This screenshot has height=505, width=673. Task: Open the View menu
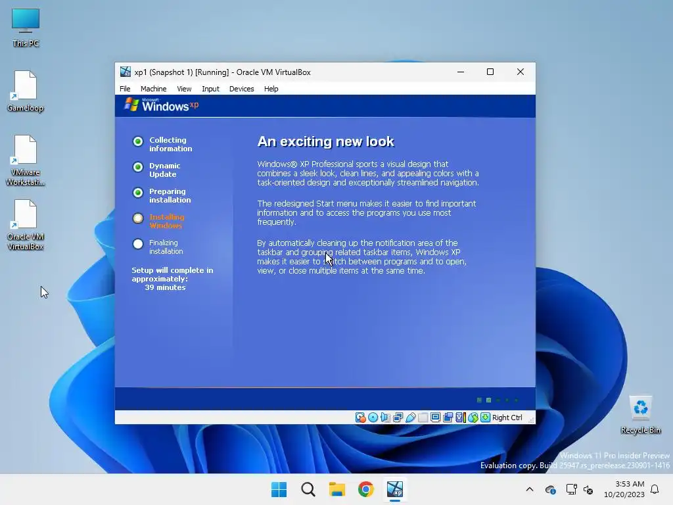pyautogui.click(x=184, y=89)
